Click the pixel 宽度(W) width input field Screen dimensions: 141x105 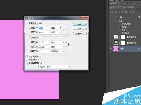click(44, 28)
